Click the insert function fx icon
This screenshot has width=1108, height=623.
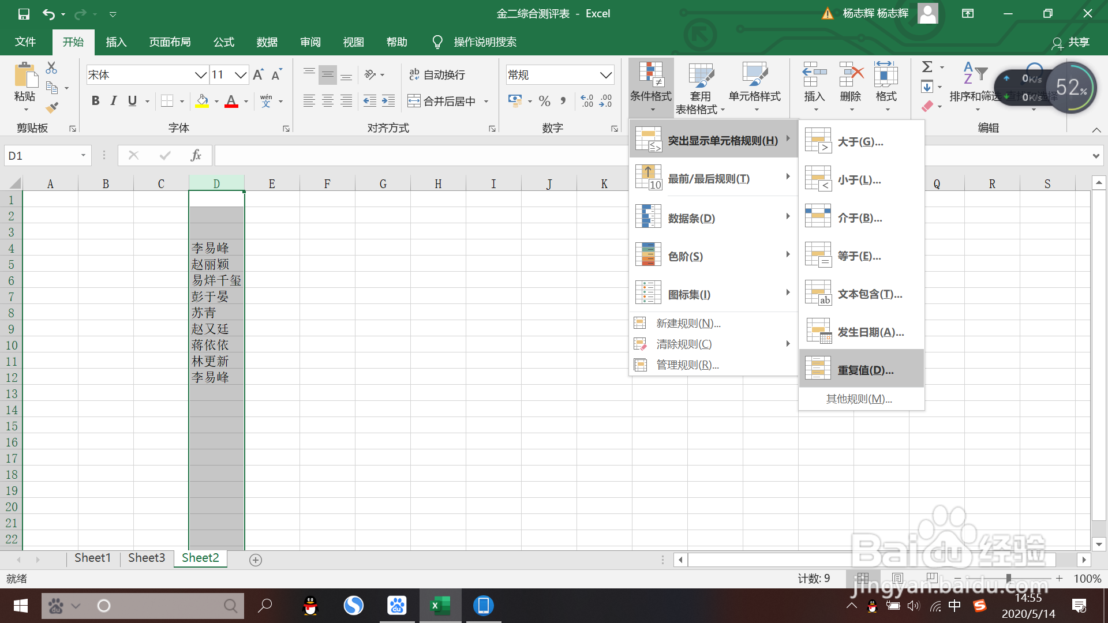point(196,155)
